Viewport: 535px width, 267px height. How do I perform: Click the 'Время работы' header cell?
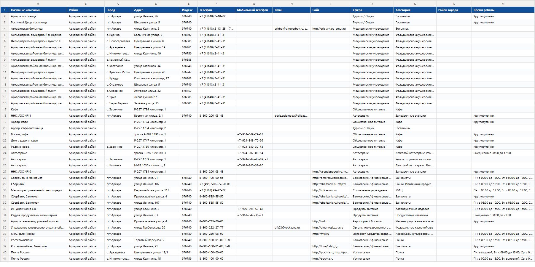[x=503, y=10]
